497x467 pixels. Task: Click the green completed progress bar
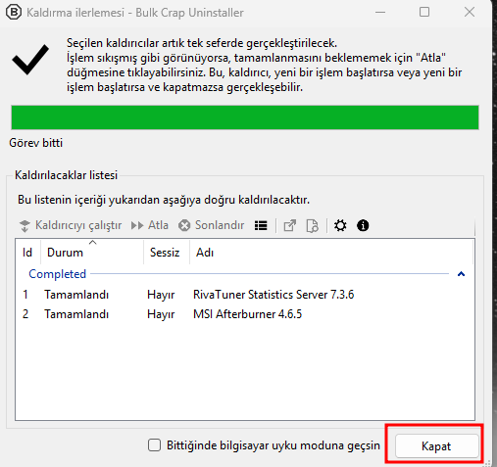(245, 117)
